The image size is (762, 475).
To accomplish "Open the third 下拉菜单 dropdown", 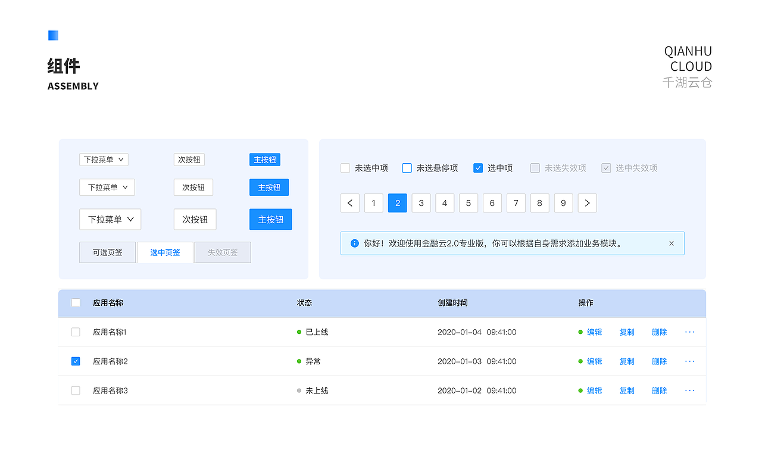I will 110,219.
